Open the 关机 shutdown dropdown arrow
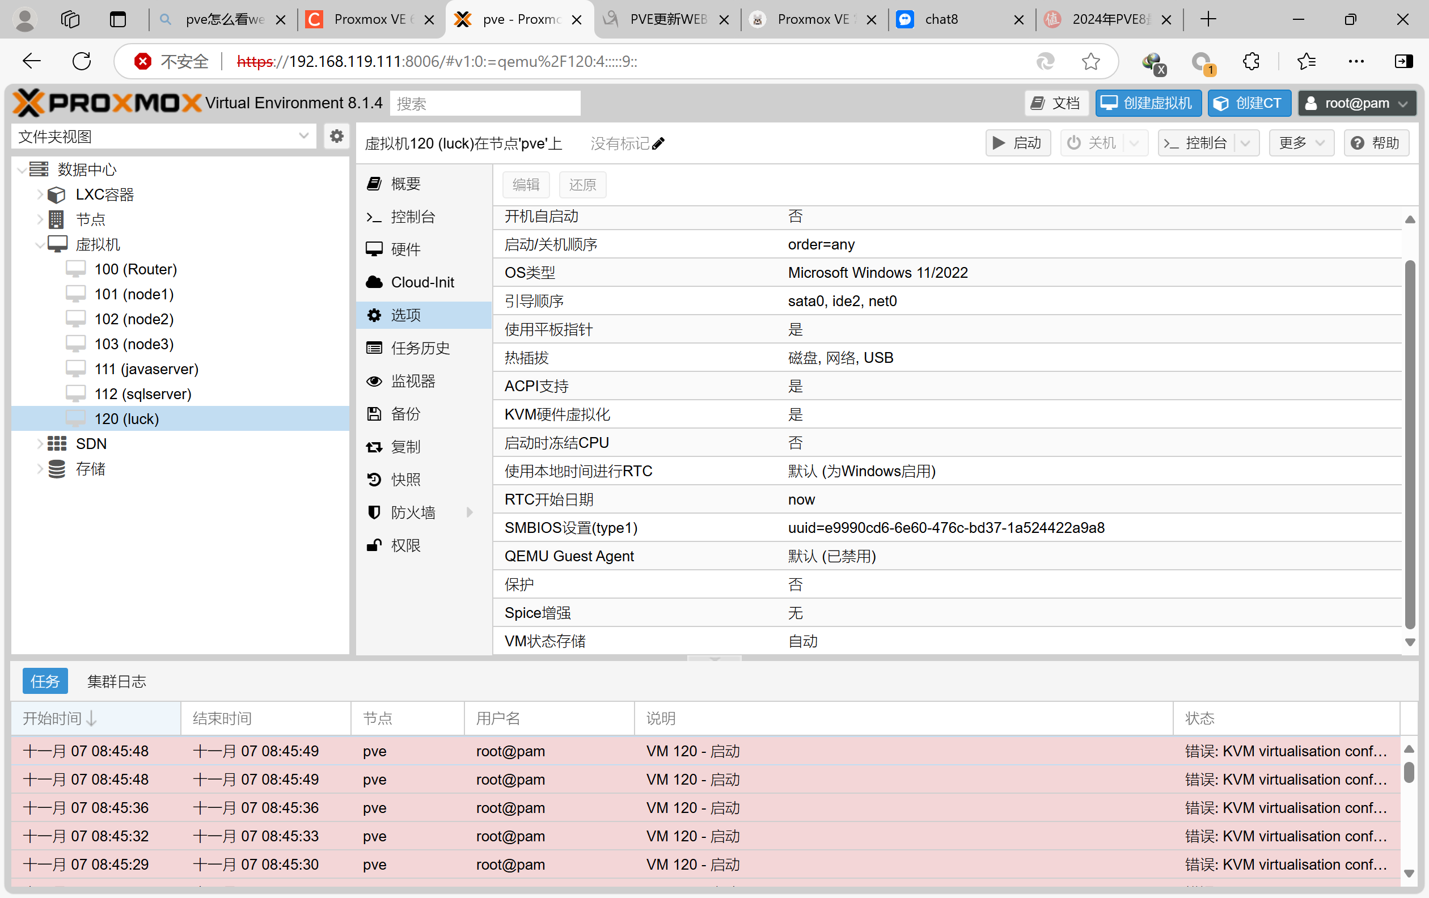 pos(1135,143)
